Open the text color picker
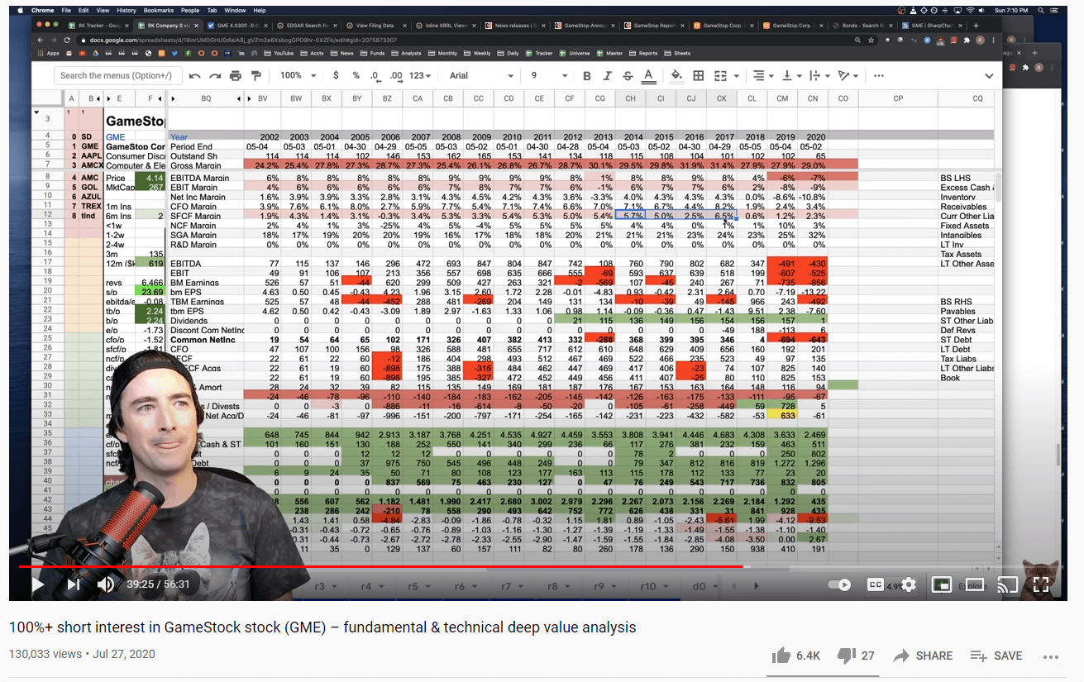Viewport: 1084px width, 682px height. point(648,75)
